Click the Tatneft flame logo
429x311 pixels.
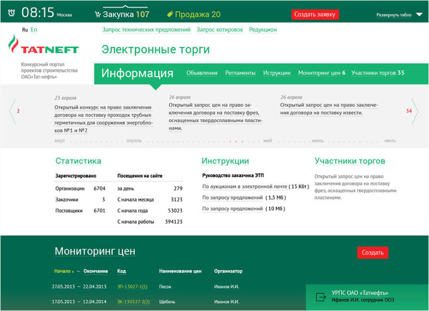click(x=13, y=46)
